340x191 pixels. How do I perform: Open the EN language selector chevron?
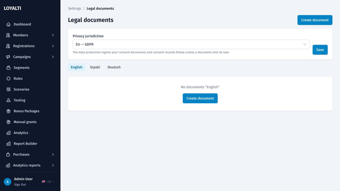point(53,182)
